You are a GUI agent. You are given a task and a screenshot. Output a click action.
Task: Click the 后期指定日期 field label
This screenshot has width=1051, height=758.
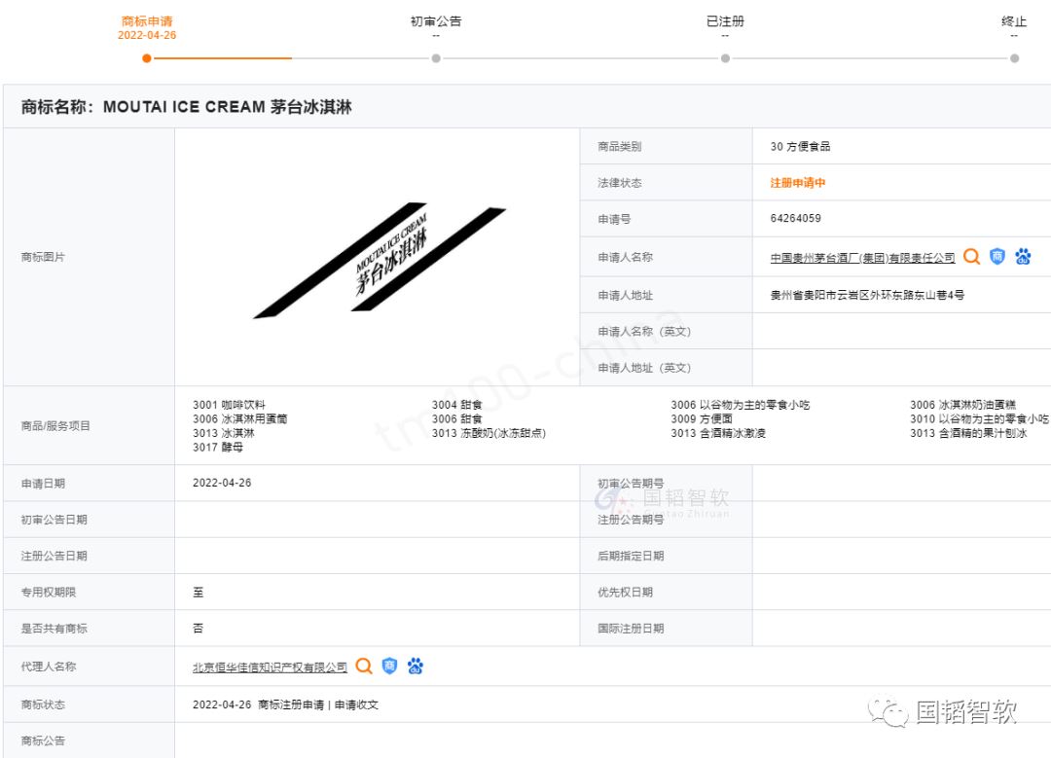tap(631, 556)
